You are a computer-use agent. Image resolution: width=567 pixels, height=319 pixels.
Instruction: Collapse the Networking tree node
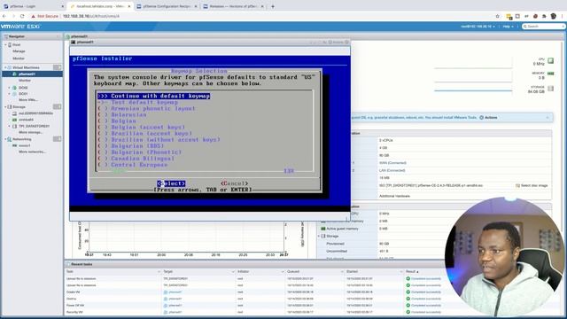point(5,139)
